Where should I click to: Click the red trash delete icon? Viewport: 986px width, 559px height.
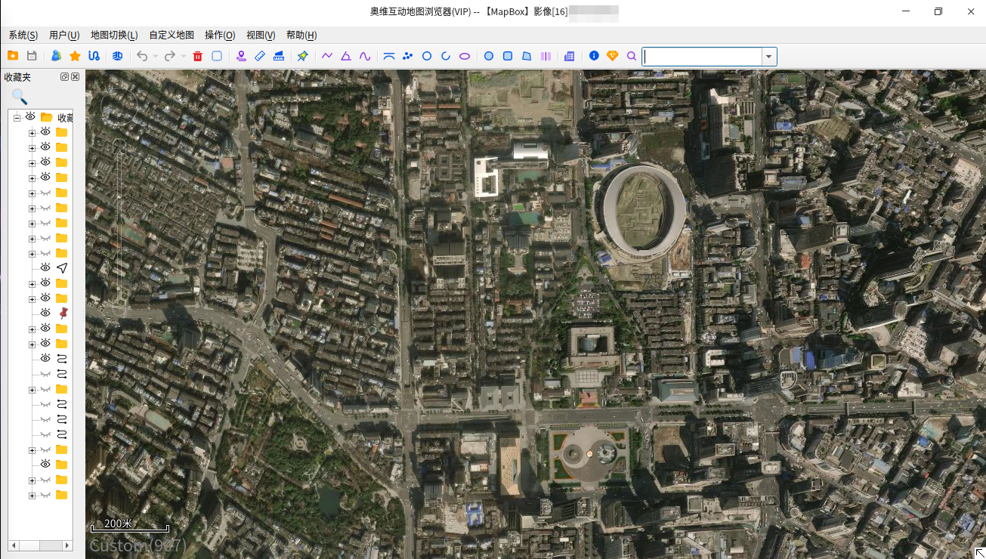click(x=198, y=56)
